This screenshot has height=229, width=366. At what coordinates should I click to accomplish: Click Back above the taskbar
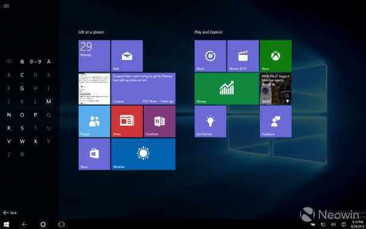tap(10, 213)
